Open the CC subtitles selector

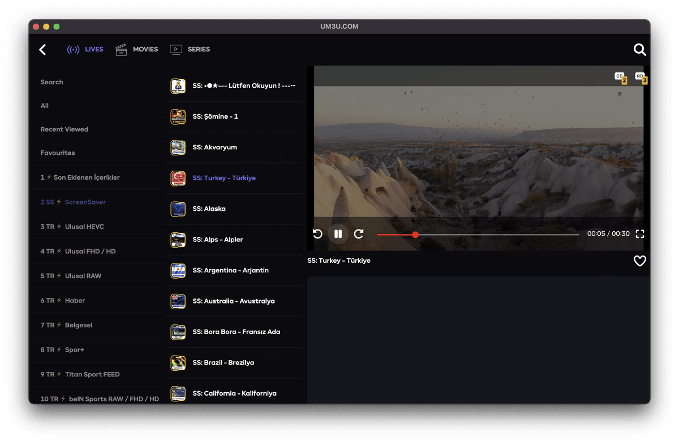(620, 77)
